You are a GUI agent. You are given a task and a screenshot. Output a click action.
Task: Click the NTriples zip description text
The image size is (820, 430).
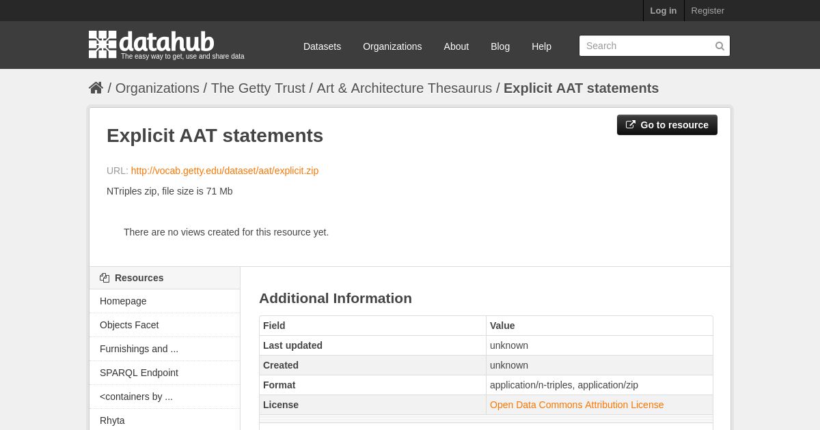169,191
